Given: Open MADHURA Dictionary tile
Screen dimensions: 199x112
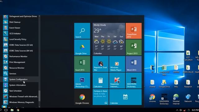Looking at the screenshot, I should (x=133, y=80).
